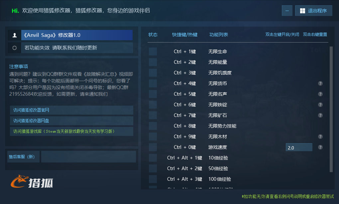Select the 无限木材 feature name
Screen dimensions: 339x204
(x=217, y=137)
